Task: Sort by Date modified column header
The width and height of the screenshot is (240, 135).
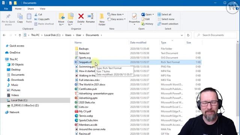Action: click(138, 42)
